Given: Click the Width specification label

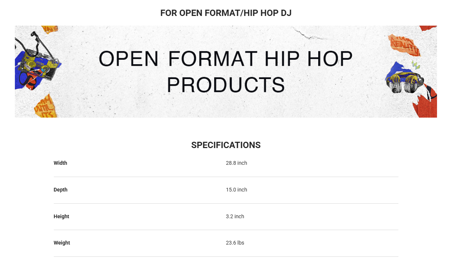Looking at the screenshot, I should [61, 163].
